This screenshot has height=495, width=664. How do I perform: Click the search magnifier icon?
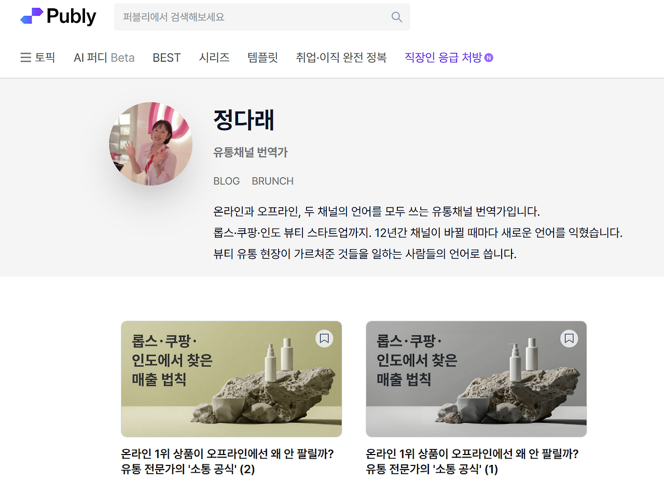tap(397, 17)
